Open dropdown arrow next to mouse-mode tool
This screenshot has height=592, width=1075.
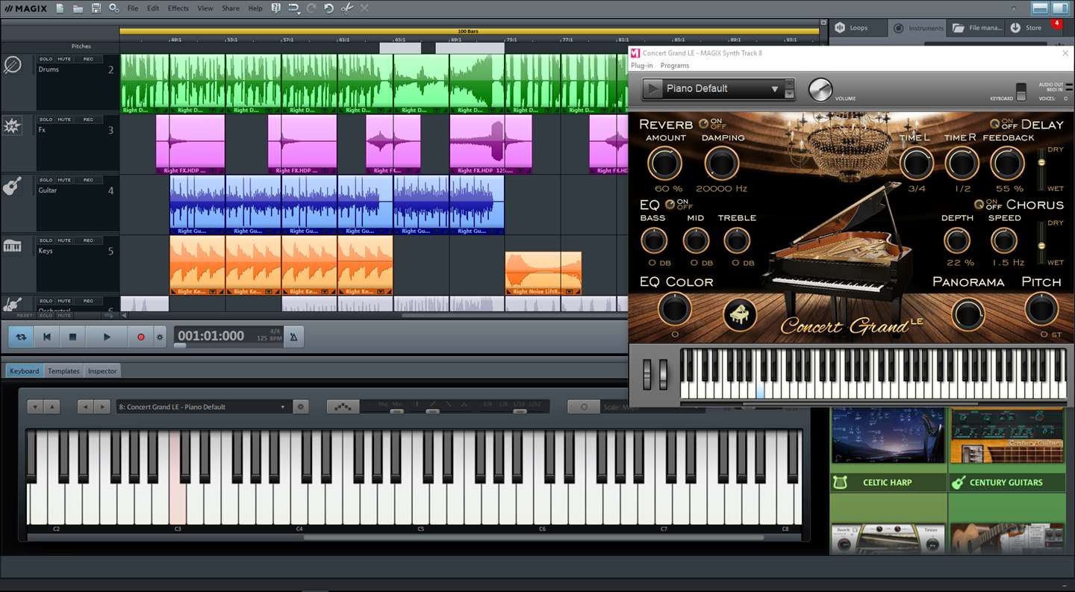[299, 12]
